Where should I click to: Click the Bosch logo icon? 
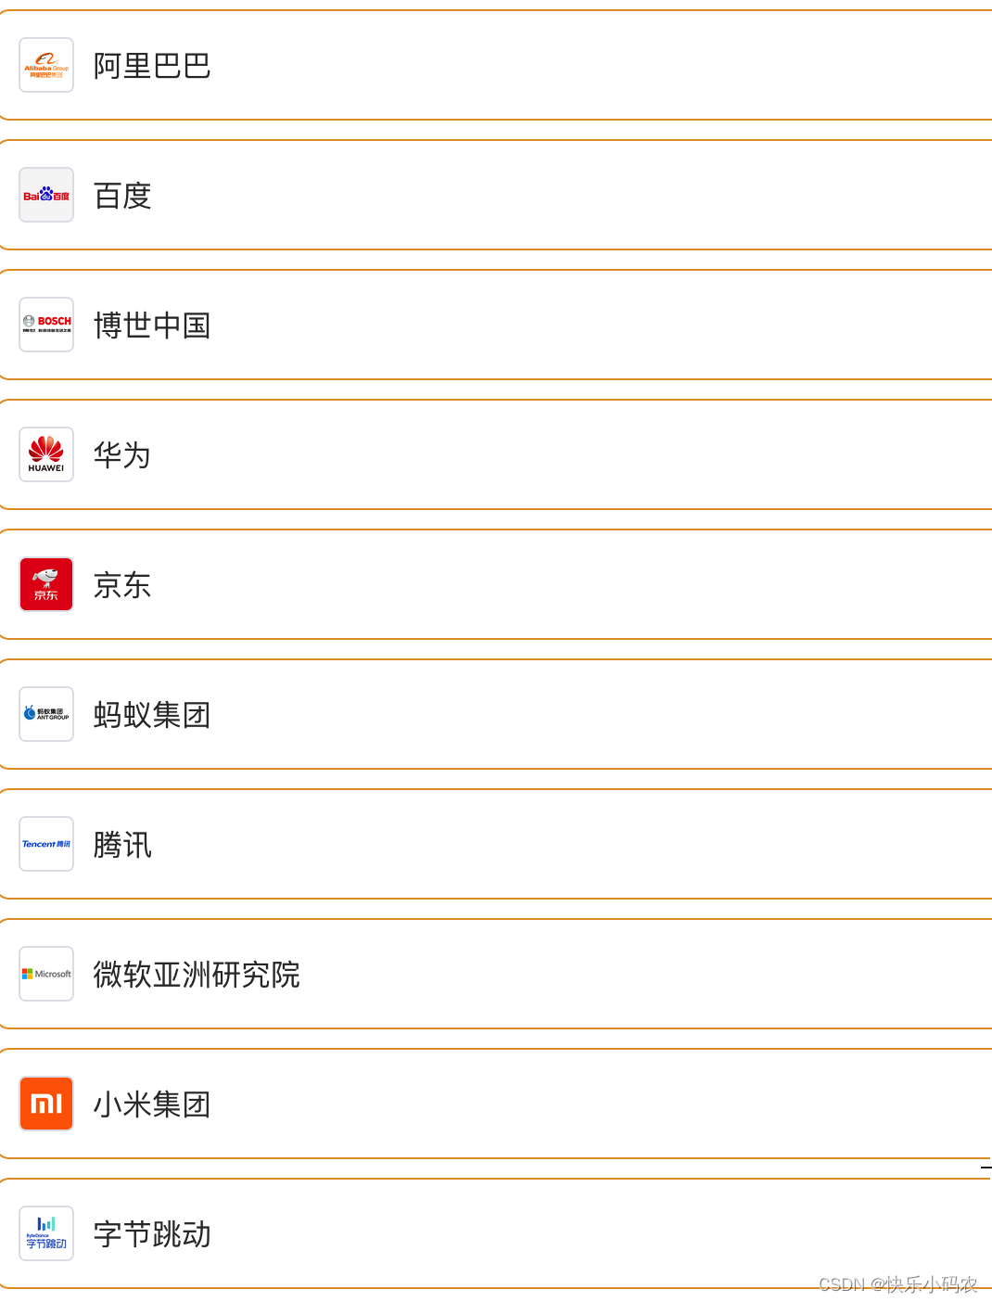(x=46, y=325)
